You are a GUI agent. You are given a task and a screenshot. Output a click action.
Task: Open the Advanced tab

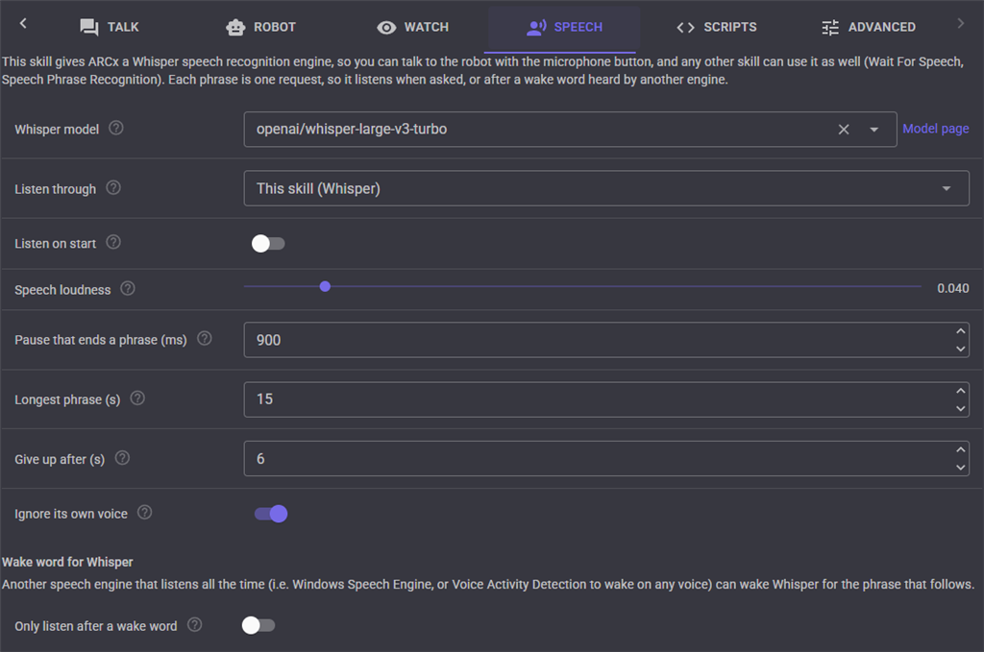tap(868, 27)
